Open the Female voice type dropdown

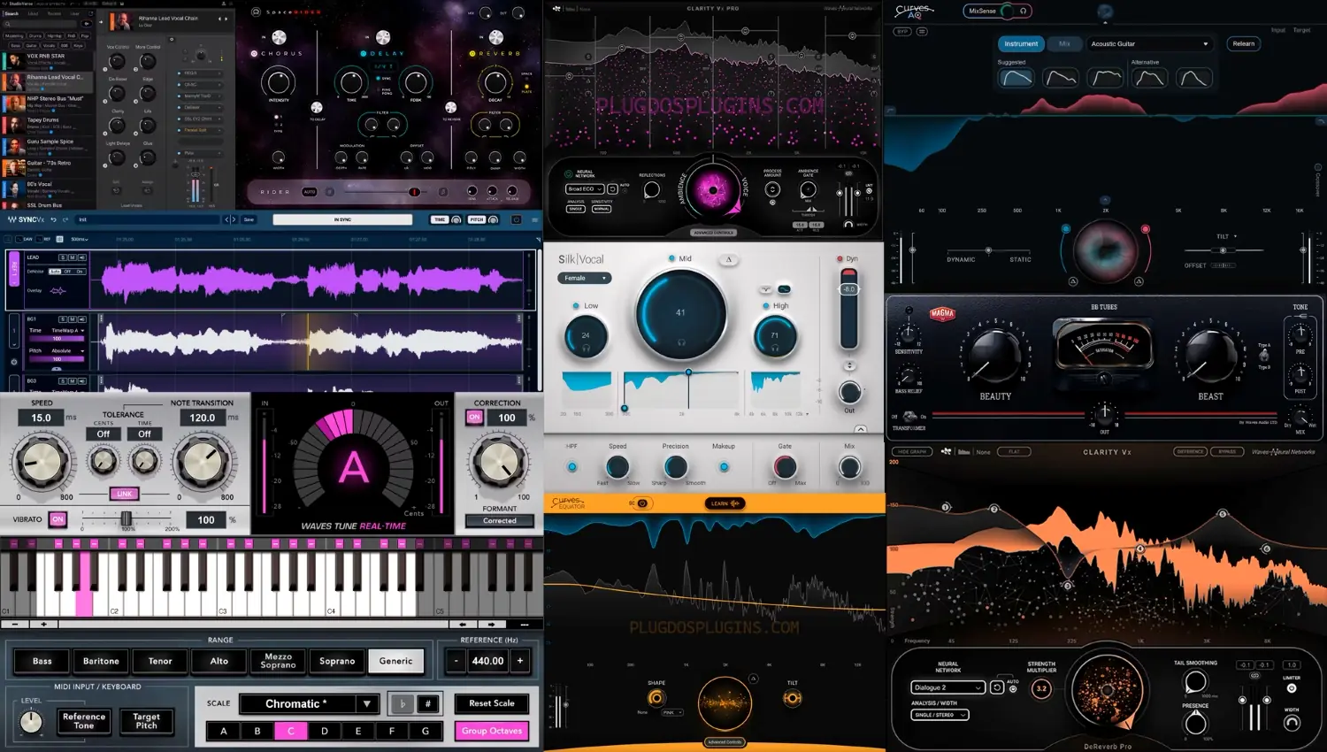[x=584, y=278]
